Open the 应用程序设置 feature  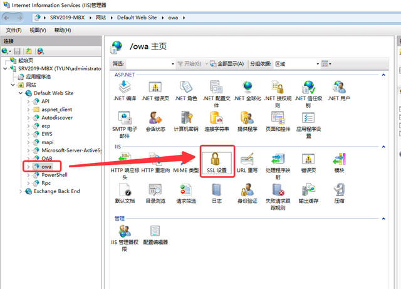[308, 125]
